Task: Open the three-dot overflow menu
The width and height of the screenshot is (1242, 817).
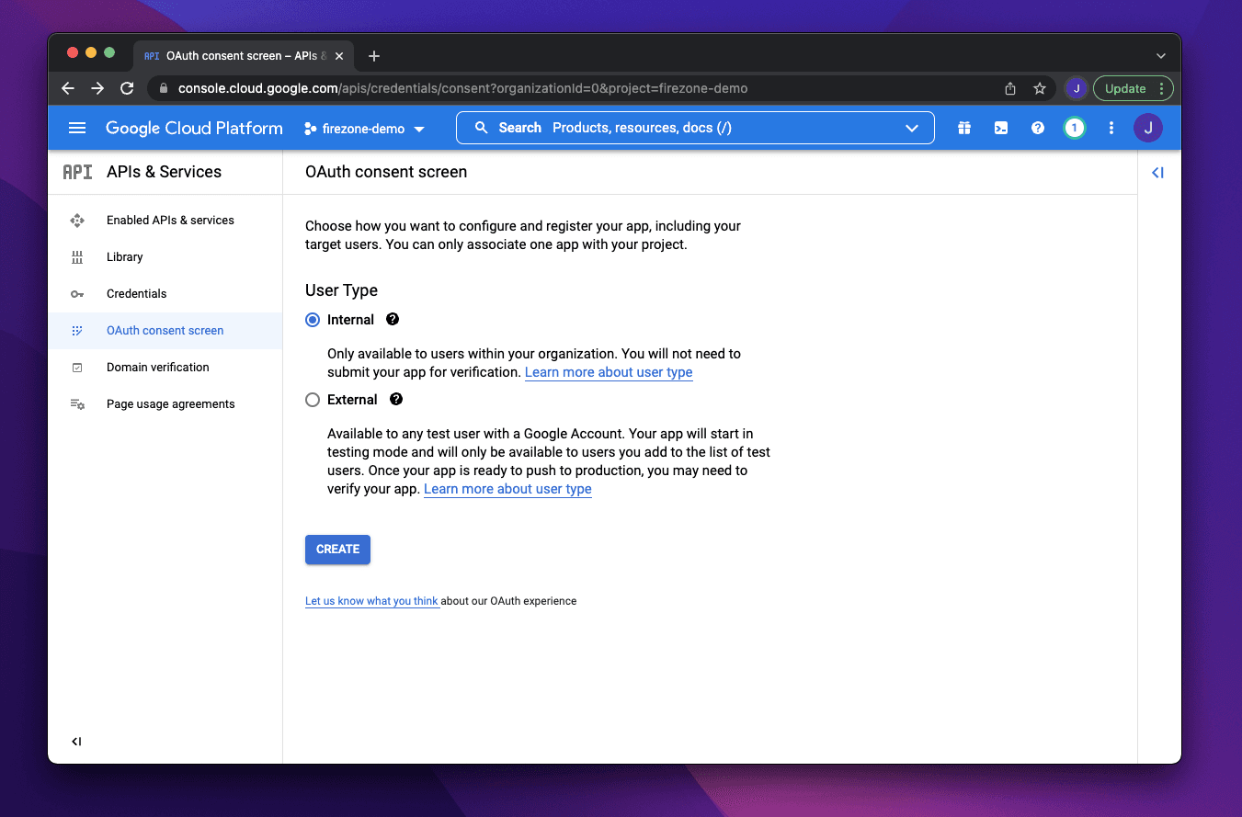Action: pos(1111,128)
